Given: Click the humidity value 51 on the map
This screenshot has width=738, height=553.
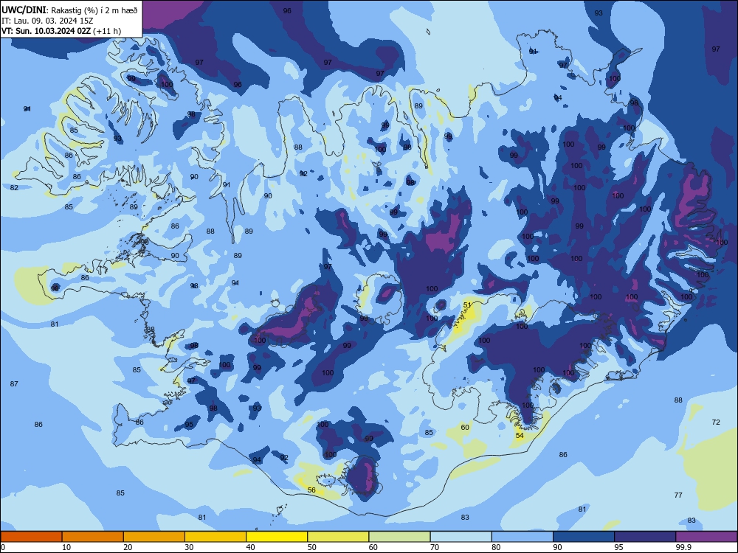Looking at the screenshot, I should (467, 305).
